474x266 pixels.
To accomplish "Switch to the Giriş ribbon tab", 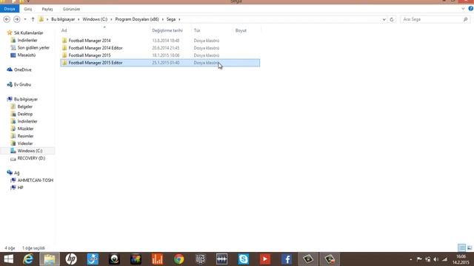I will [28, 9].
